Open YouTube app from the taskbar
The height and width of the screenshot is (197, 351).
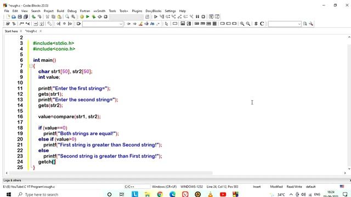(x=223, y=194)
